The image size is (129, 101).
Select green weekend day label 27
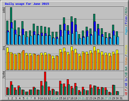(106, 98)
